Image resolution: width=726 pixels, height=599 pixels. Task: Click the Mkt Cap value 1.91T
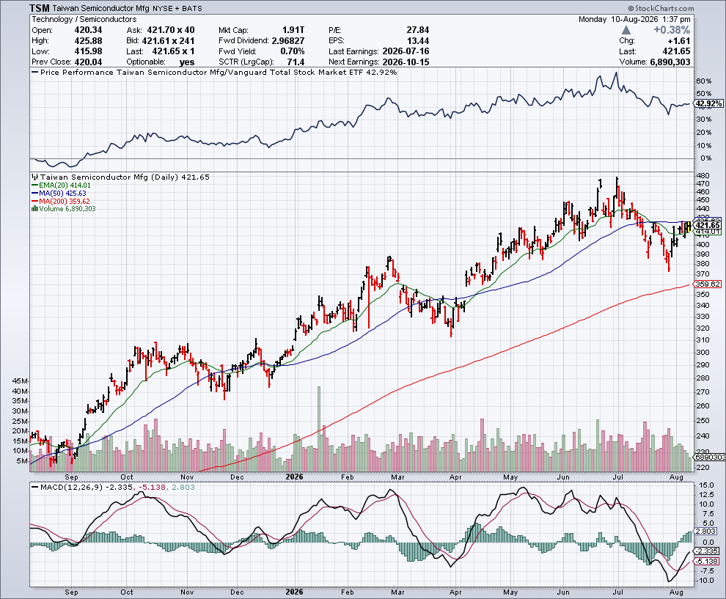tap(293, 30)
